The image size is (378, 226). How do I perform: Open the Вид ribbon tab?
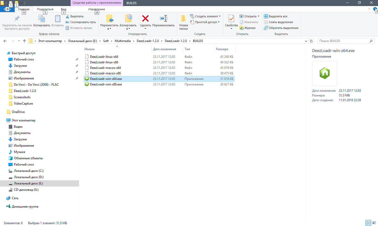click(64, 9)
